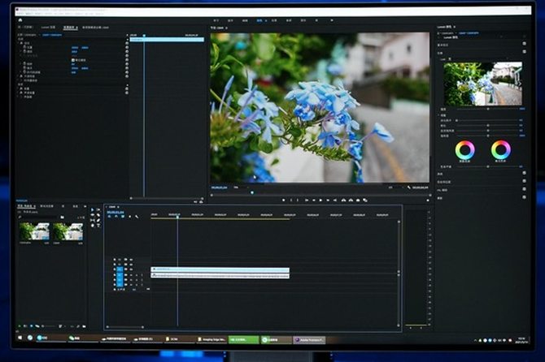The width and height of the screenshot is (545, 362).
Task: Select the Color workspace tab in the top bar
Action: [x=259, y=19]
